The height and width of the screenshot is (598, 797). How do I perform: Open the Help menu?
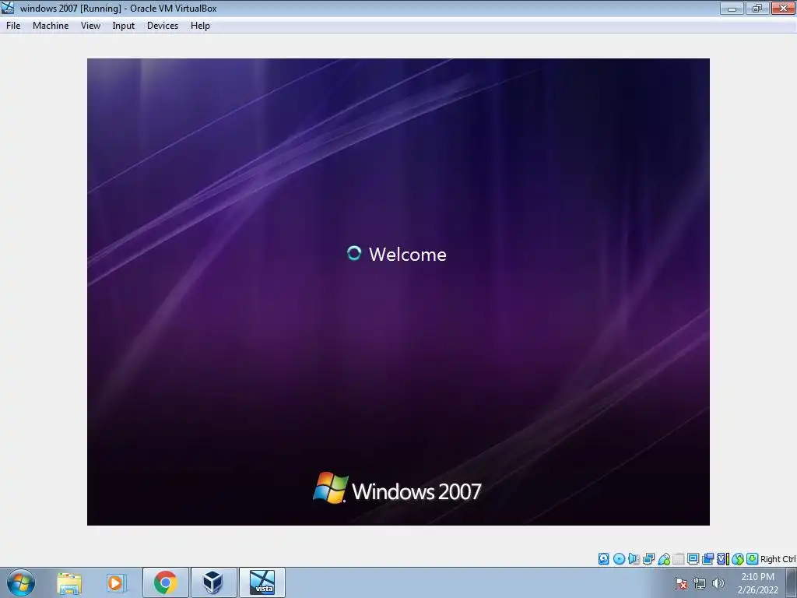click(x=200, y=26)
